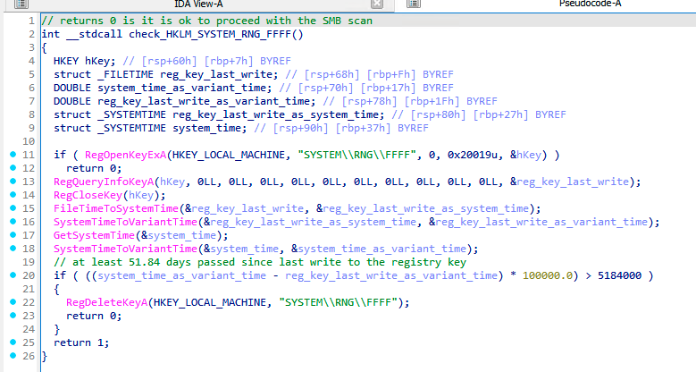Screen dimensions: 696x372
Task: Toggle breakpoint dot on line 15
Action: (13, 208)
